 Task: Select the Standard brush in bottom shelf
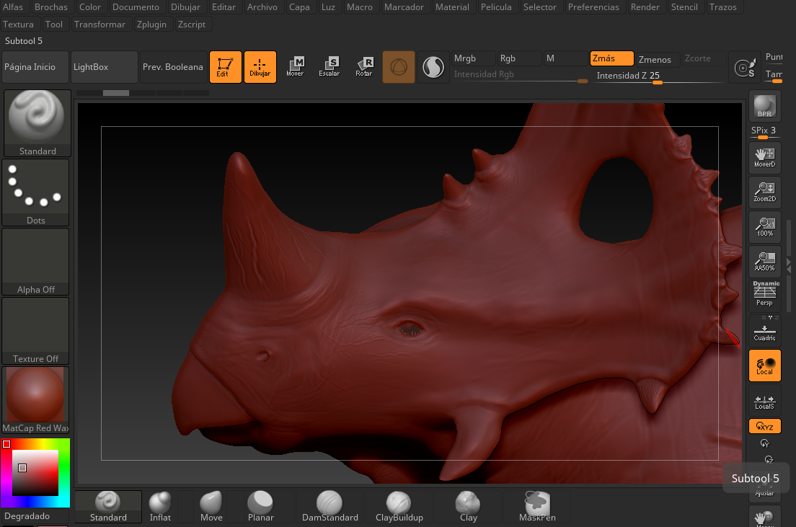[108, 507]
